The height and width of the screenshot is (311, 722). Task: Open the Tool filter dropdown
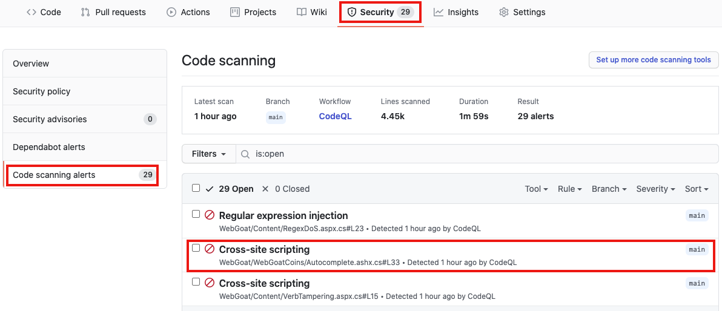[x=537, y=189]
